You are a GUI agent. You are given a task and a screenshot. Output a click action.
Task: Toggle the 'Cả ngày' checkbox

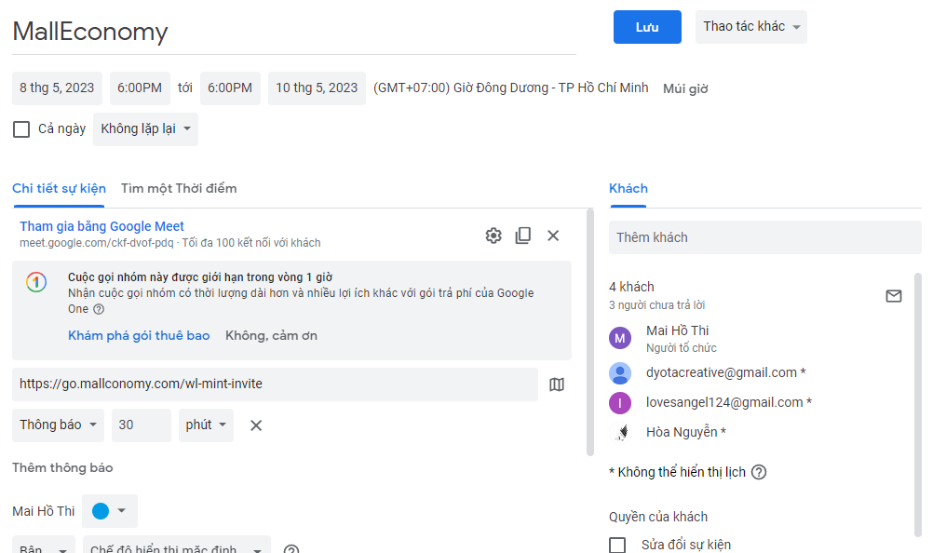[x=21, y=129]
